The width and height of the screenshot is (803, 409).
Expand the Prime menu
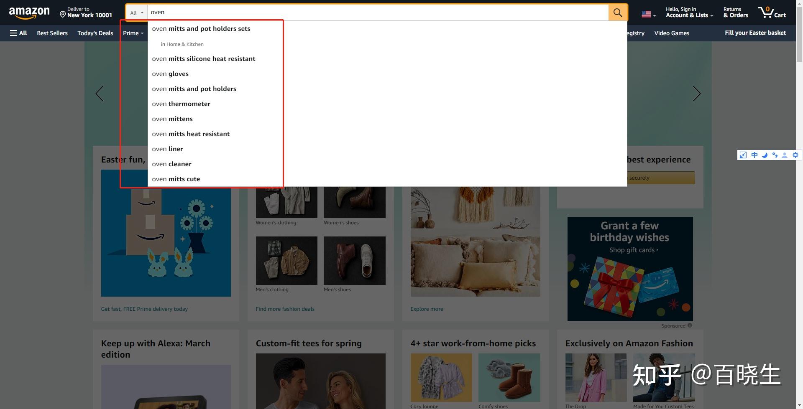pyautogui.click(x=133, y=33)
